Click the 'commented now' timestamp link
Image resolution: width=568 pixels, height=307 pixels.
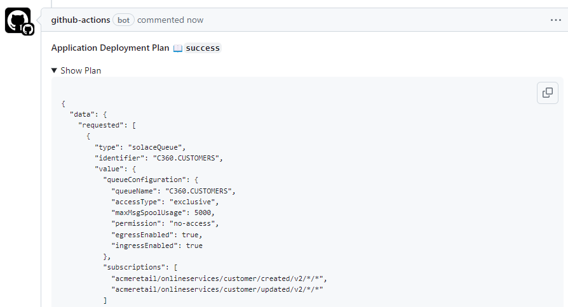(x=170, y=20)
